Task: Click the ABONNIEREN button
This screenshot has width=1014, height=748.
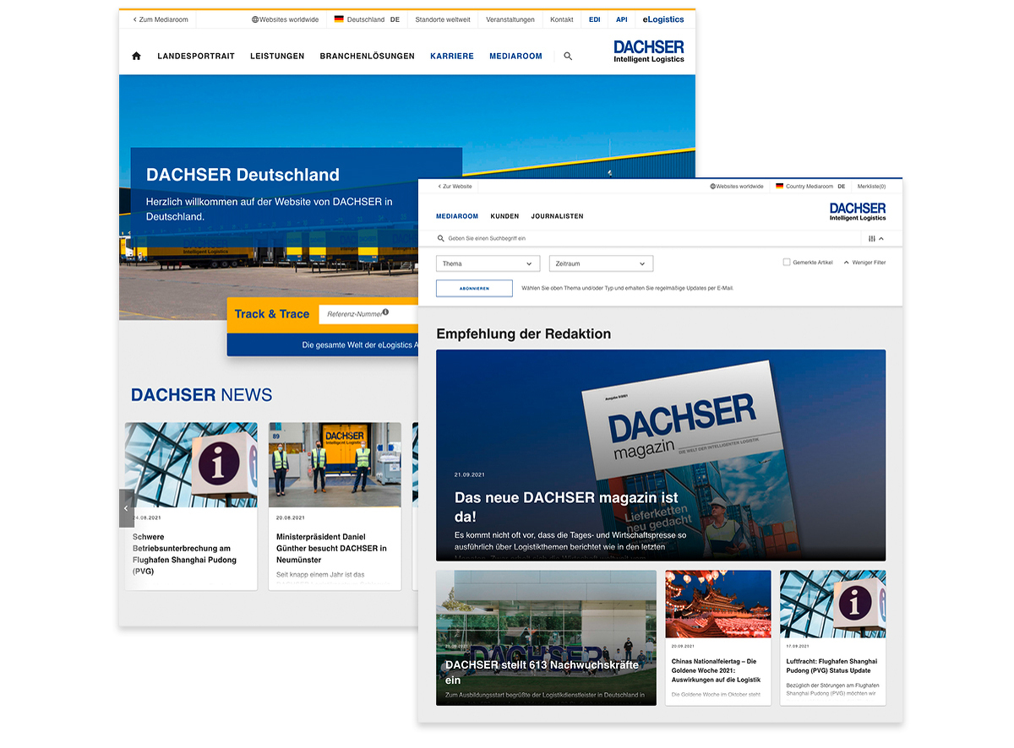Action: coord(474,288)
